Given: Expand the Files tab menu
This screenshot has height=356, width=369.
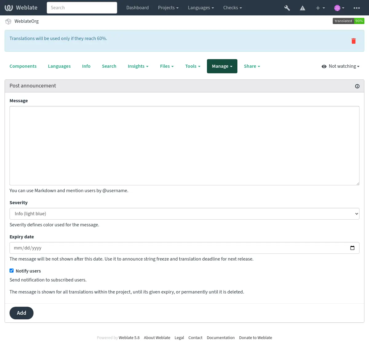Looking at the screenshot, I should click(x=167, y=66).
